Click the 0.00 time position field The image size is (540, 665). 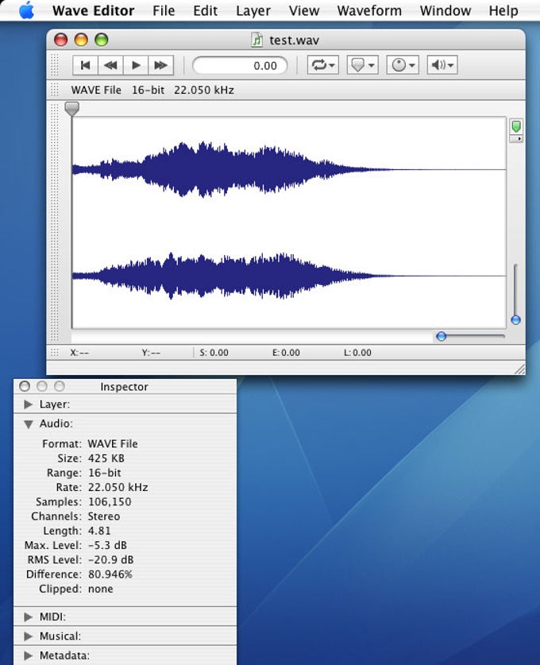pos(240,66)
